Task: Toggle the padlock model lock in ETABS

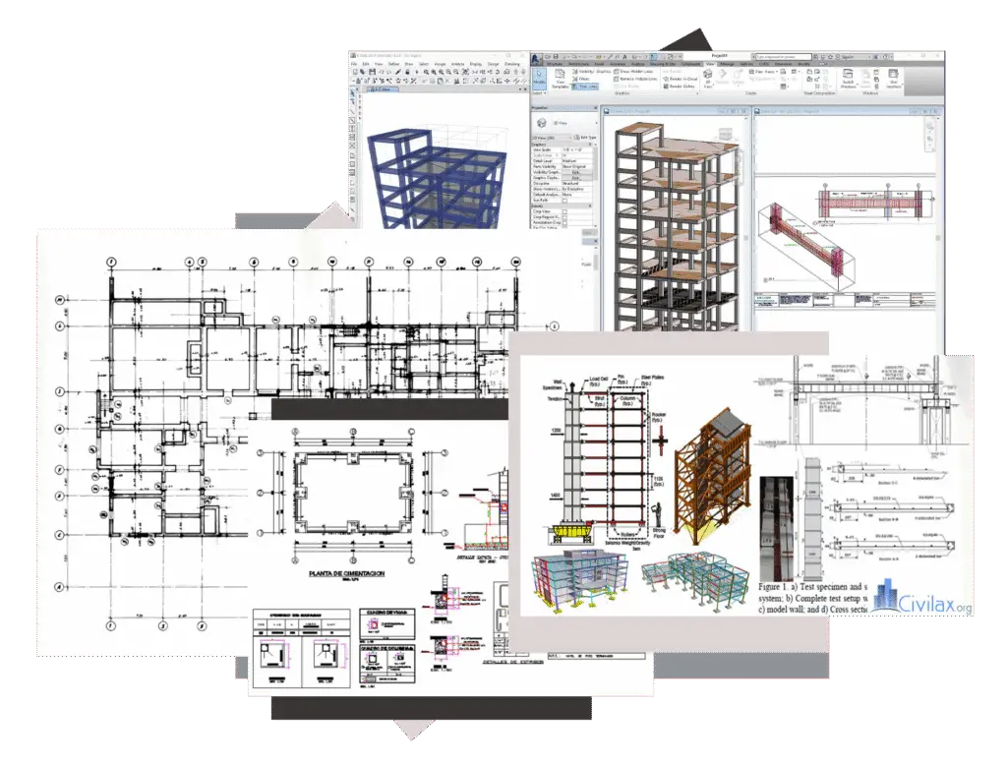Action: 408,72
